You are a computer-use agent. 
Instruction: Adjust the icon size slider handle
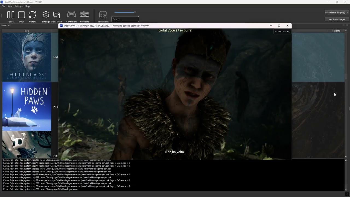[135, 12]
